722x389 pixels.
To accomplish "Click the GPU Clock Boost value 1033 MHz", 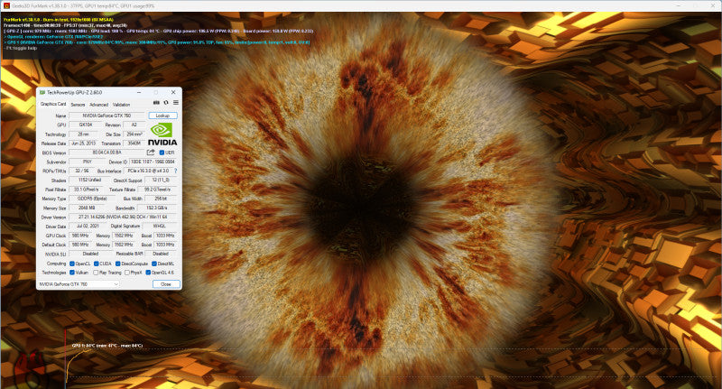I will tap(165, 236).
